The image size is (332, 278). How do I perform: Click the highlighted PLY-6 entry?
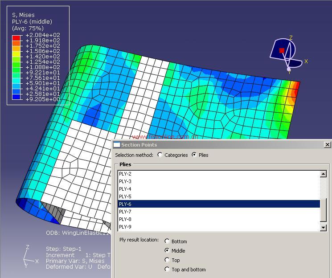tap(125, 204)
